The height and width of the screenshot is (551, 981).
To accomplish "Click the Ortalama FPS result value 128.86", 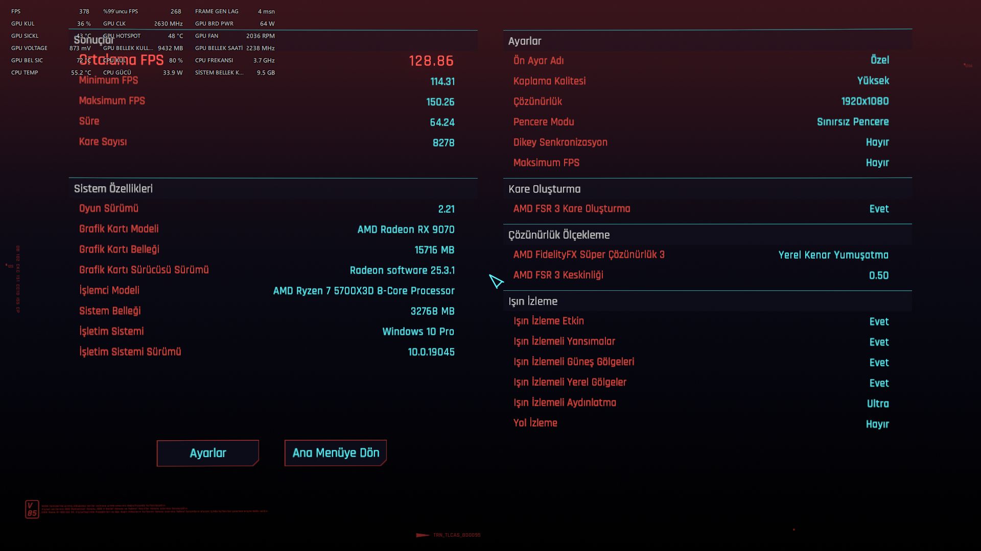I will click(x=431, y=61).
